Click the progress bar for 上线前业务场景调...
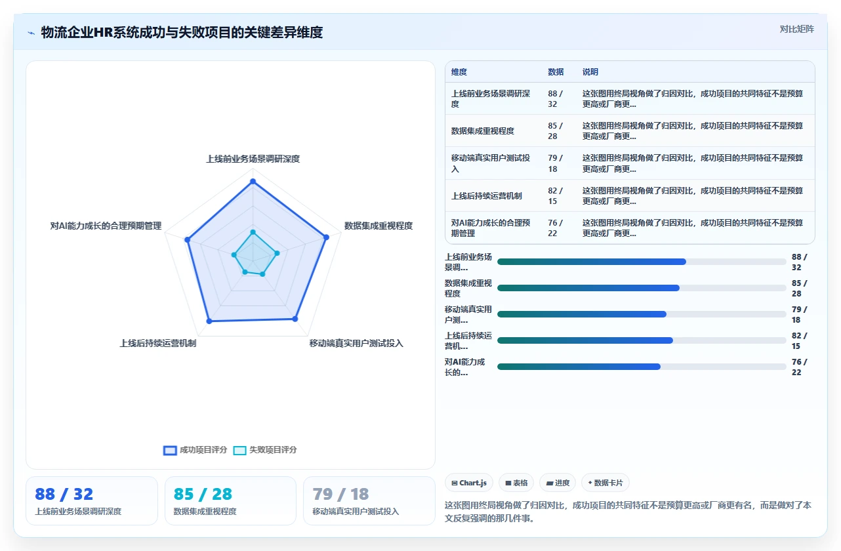This screenshot has width=841, height=551. coord(642,262)
